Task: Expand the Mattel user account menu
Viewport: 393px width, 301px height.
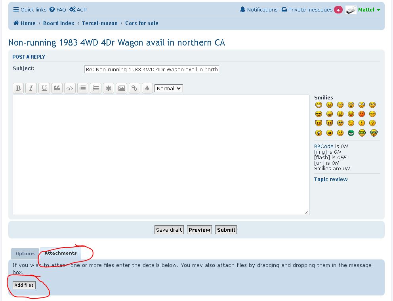Action: click(x=369, y=10)
